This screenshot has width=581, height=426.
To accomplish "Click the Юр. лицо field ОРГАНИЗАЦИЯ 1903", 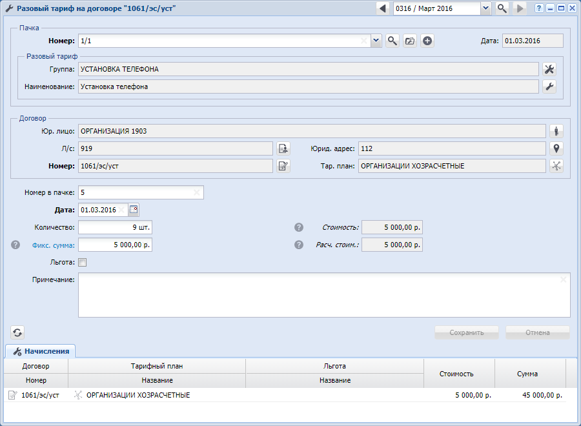I will (x=312, y=131).
